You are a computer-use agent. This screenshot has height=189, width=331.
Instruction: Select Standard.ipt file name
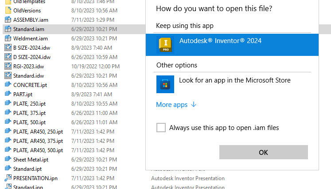pyautogui.click(x=27, y=169)
